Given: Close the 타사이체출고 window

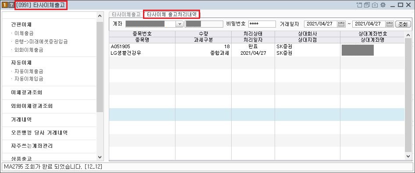Looking at the screenshot, I should (408, 5).
